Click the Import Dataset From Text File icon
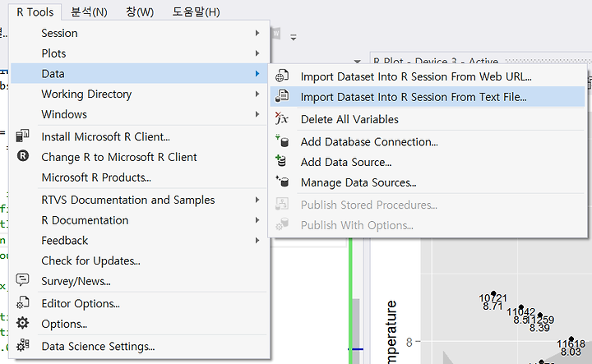Viewport: 592px width, 364px height. [x=282, y=96]
